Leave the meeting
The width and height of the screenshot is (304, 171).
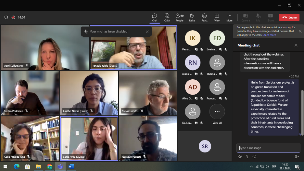pos(289,17)
